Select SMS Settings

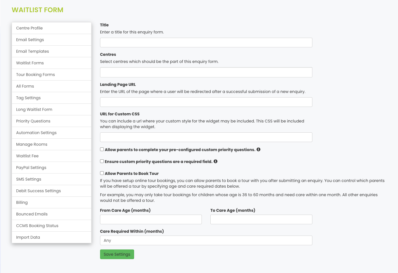click(52, 179)
